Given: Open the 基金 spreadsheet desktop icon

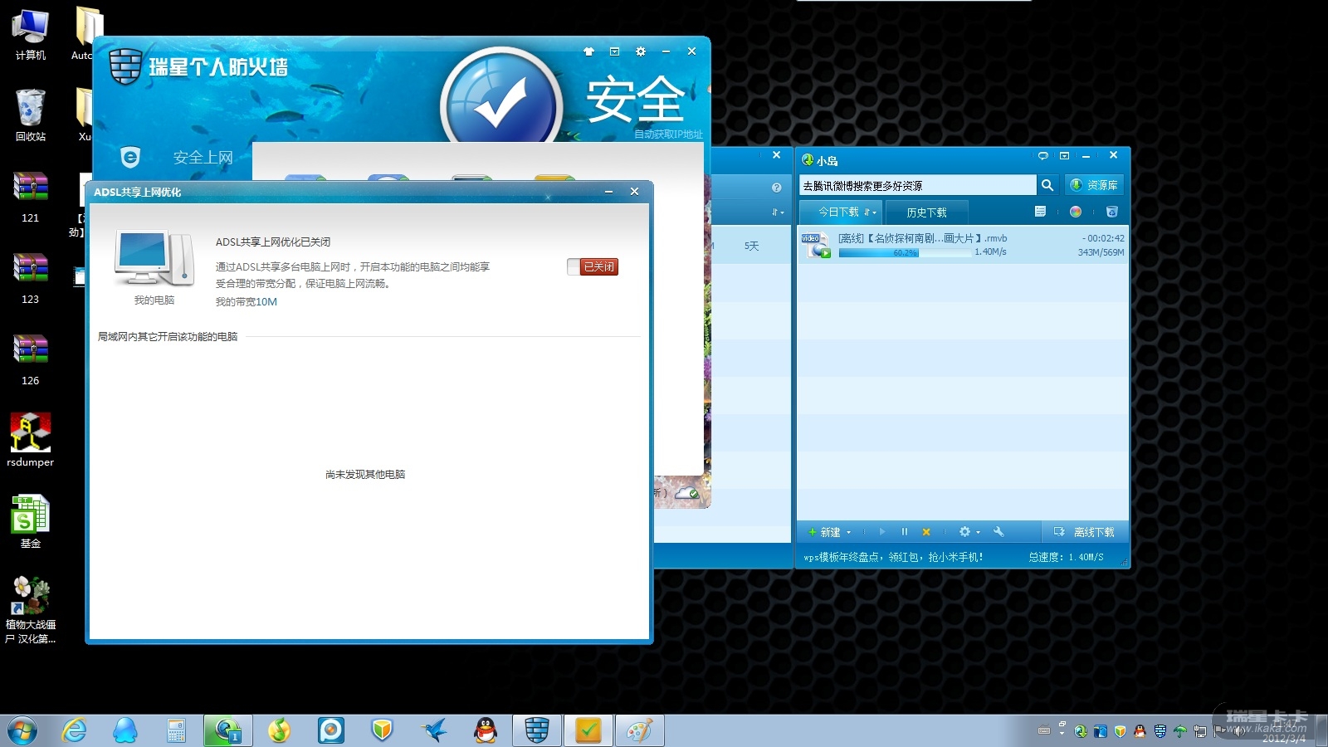Looking at the screenshot, I should pyautogui.click(x=31, y=522).
